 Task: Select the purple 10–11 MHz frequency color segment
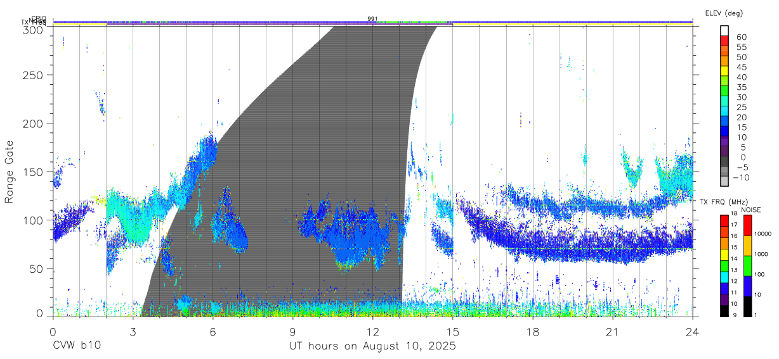(x=725, y=298)
